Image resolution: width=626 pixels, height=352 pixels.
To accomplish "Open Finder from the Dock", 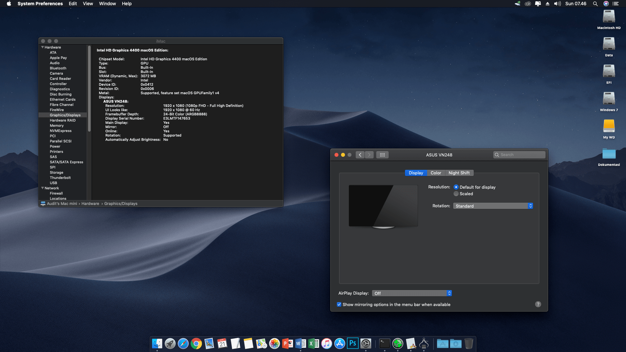I will click(157, 344).
